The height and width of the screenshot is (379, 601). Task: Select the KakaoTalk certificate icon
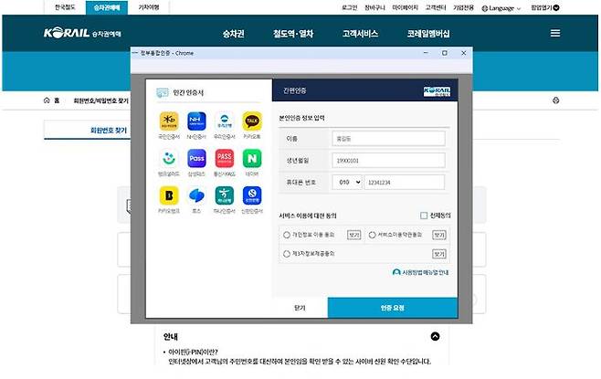tap(252, 121)
